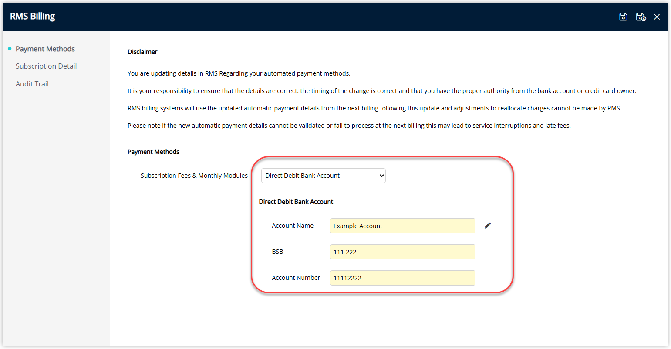Screen dimensions: 671x349
Task: Click the line beginning 'It is your responsibility'
Action: 382,91
